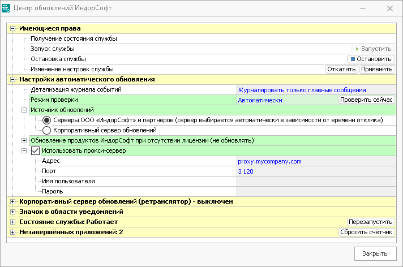Edit the proxy address «proxy.mycompany.com»
This screenshot has height=267, width=403.
click(316, 161)
